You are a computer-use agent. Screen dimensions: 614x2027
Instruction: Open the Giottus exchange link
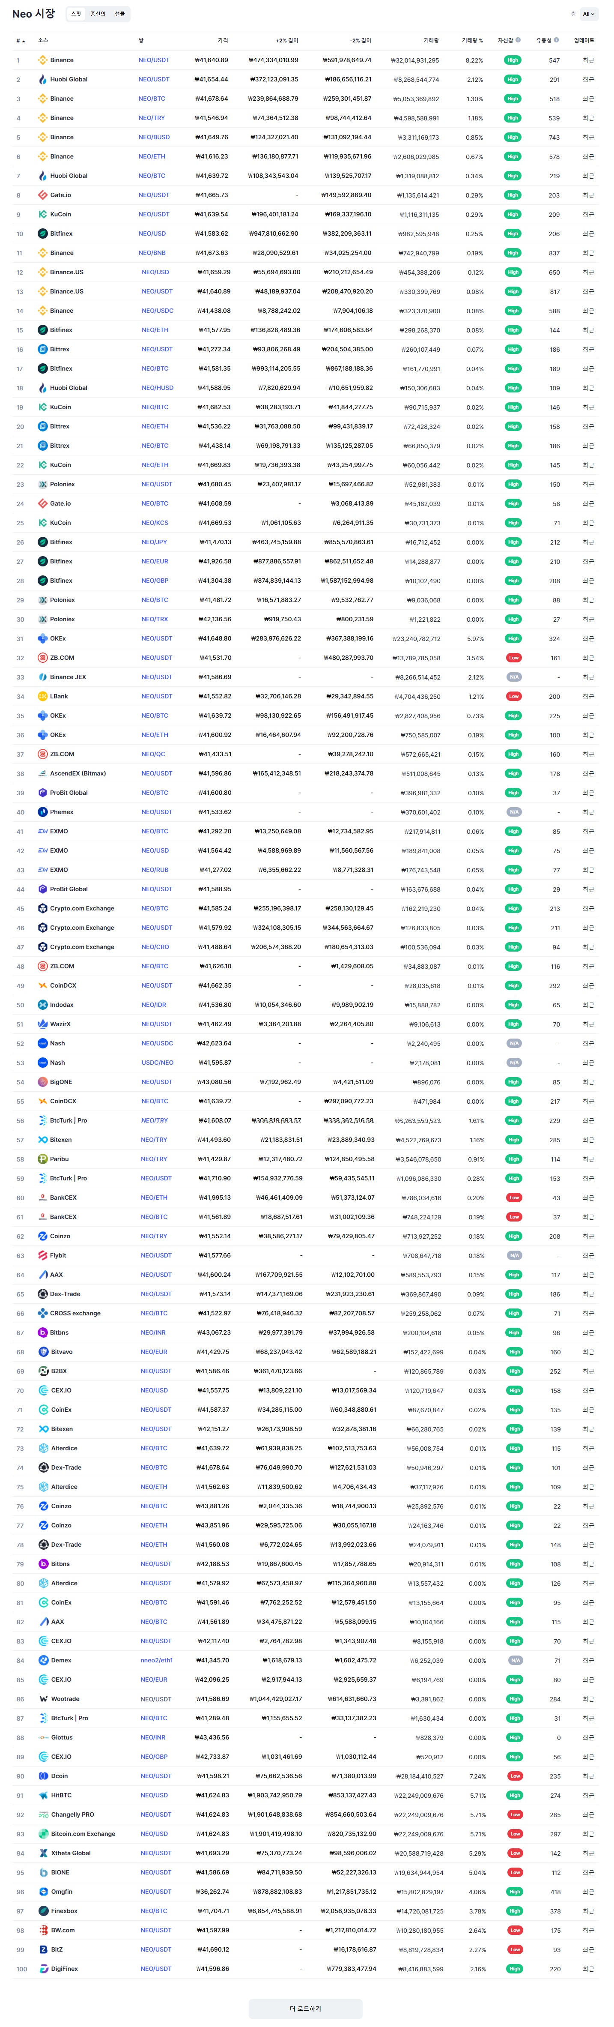click(x=61, y=1737)
